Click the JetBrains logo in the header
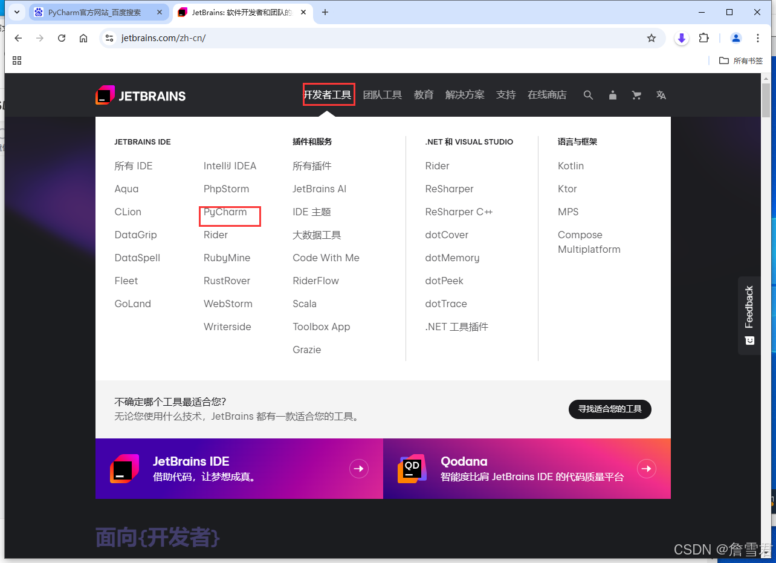Viewport: 776px width, 563px height. tap(141, 95)
